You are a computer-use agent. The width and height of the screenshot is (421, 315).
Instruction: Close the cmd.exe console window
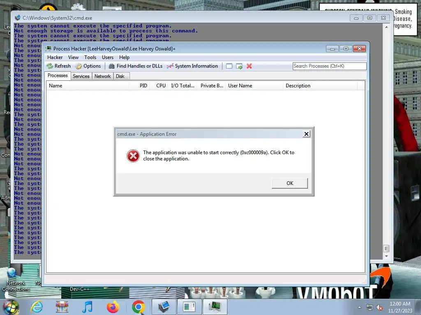(x=384, y=18)
